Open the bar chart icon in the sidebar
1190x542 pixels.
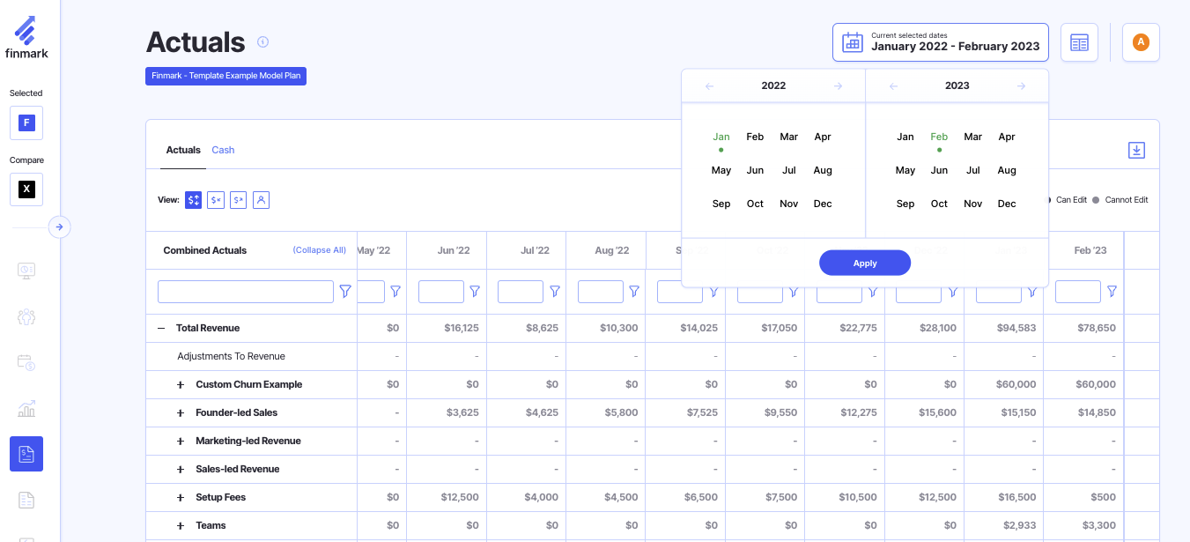click(26, 408)
